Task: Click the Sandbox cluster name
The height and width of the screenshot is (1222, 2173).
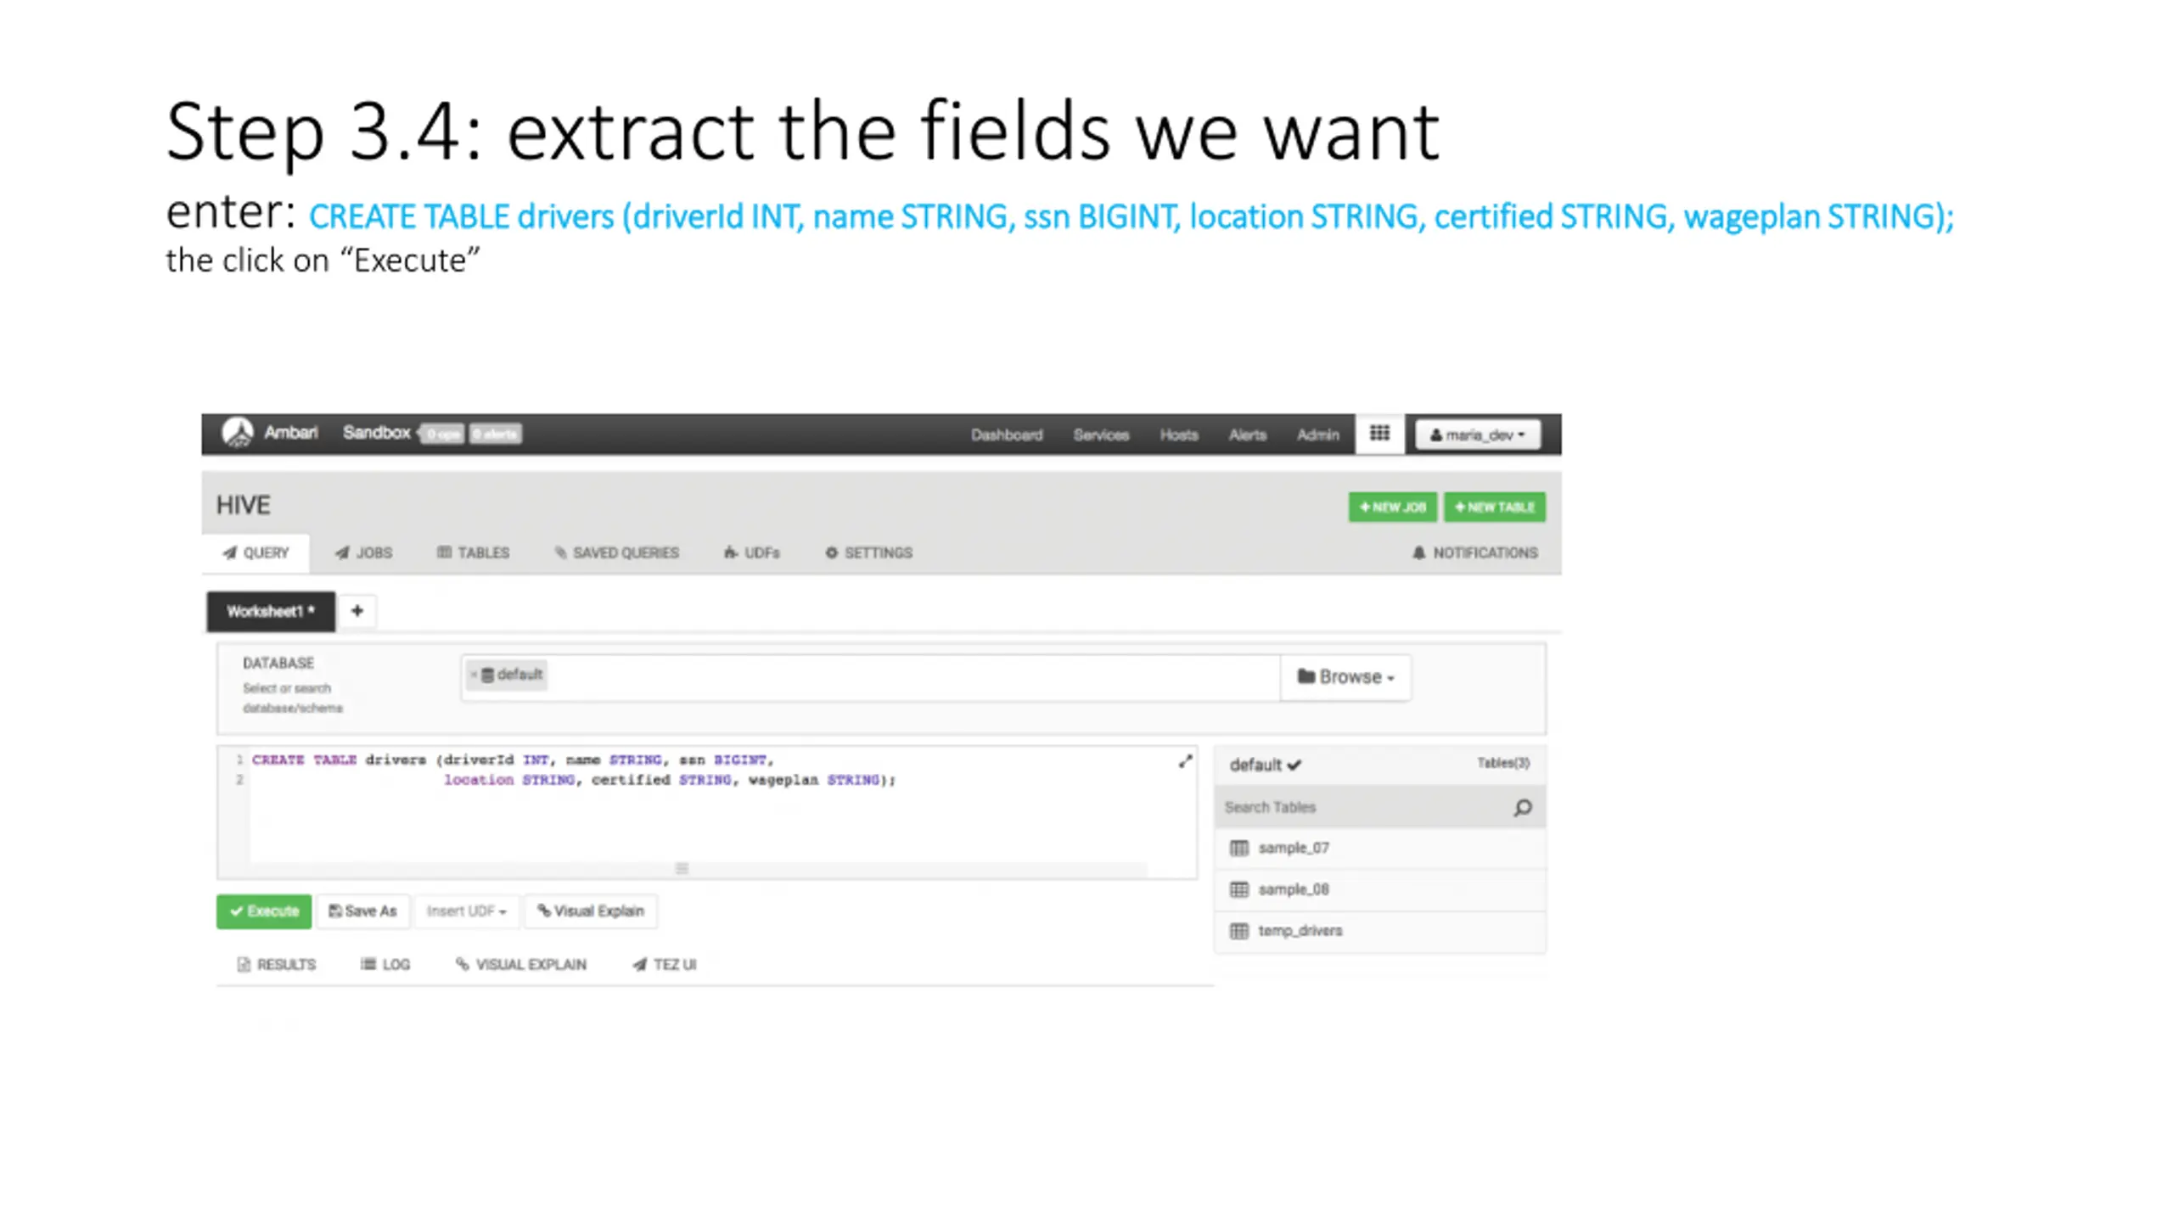Action: tap(376, 433)
